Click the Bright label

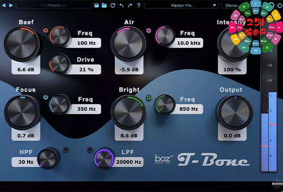(x=129, y=90)
